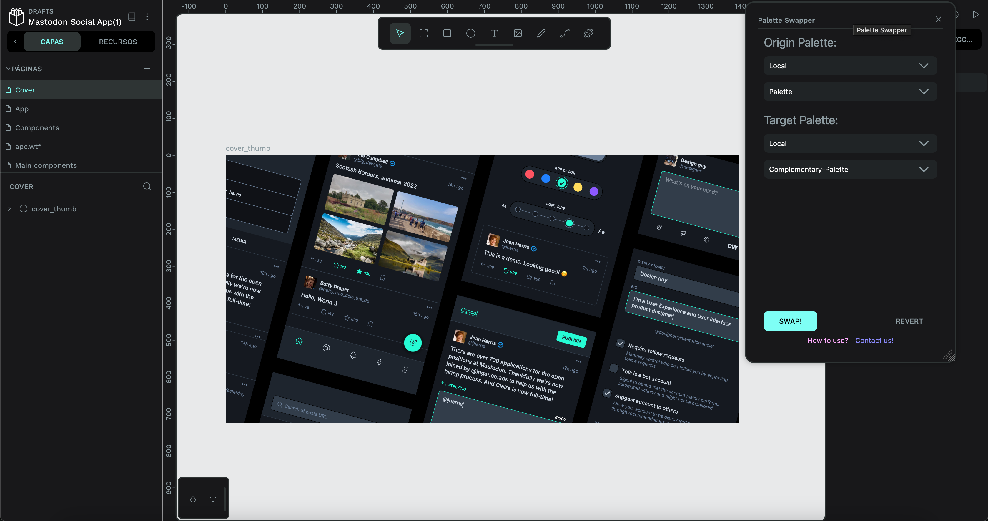Click the Palette Swapper resize handle
Image resolution: width=988 pixels, height=521 pixels.
pyautogui.click(x=949, y=356)
